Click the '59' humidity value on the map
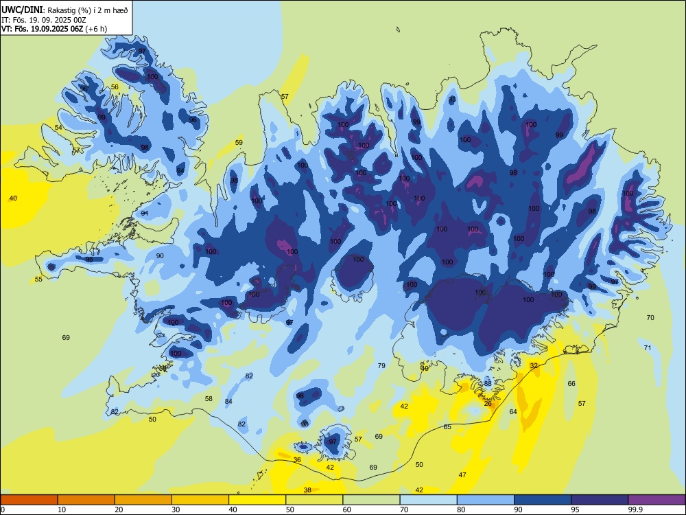The height and width of the screenshot is (515, 686). [239, 142]
